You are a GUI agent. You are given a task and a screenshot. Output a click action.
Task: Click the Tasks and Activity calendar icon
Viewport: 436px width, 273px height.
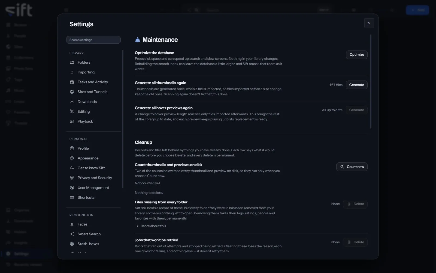[x=72, y=82]
